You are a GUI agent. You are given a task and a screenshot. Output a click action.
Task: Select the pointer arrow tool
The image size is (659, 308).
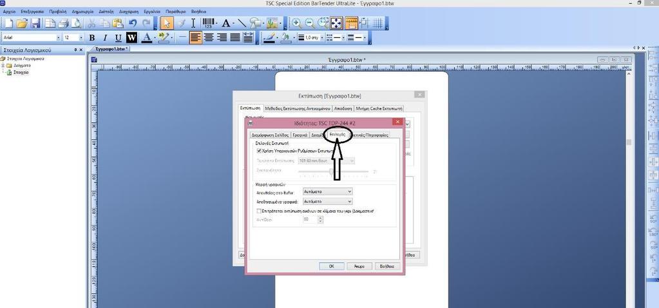coord(167,24)
